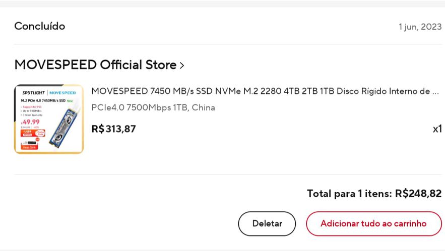This screenshot has width=445, height=251.
Task: Click the x1 quantity indicator
Action: point(437,129)
